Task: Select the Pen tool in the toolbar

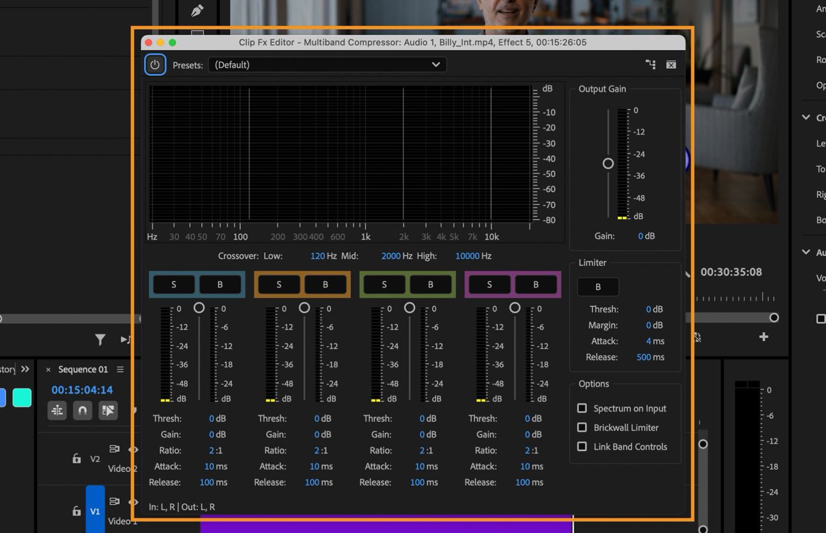Action: [197, 10]
